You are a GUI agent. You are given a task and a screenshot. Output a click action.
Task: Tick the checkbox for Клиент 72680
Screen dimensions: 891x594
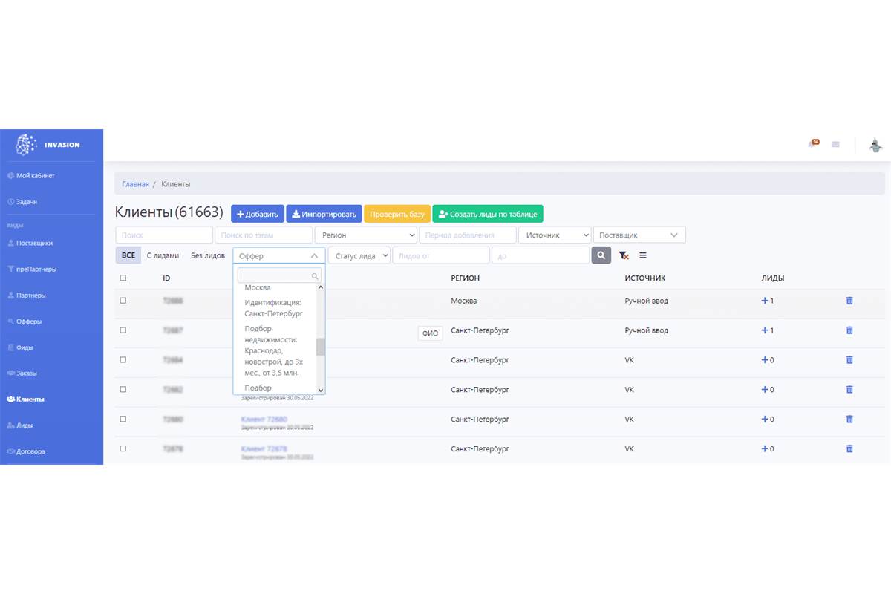click(x=123, y=419)
